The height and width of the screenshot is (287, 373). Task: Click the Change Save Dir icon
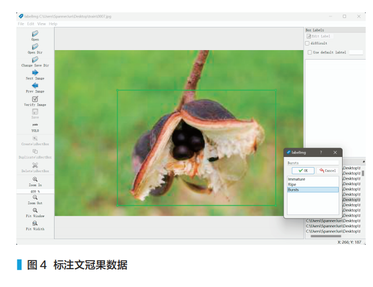click(x=35, y=60)
